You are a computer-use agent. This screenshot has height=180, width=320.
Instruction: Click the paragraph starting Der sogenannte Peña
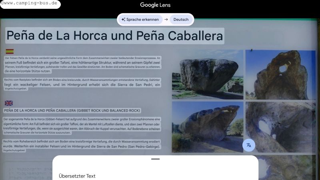pyautogui.click(x=82, y=126)
